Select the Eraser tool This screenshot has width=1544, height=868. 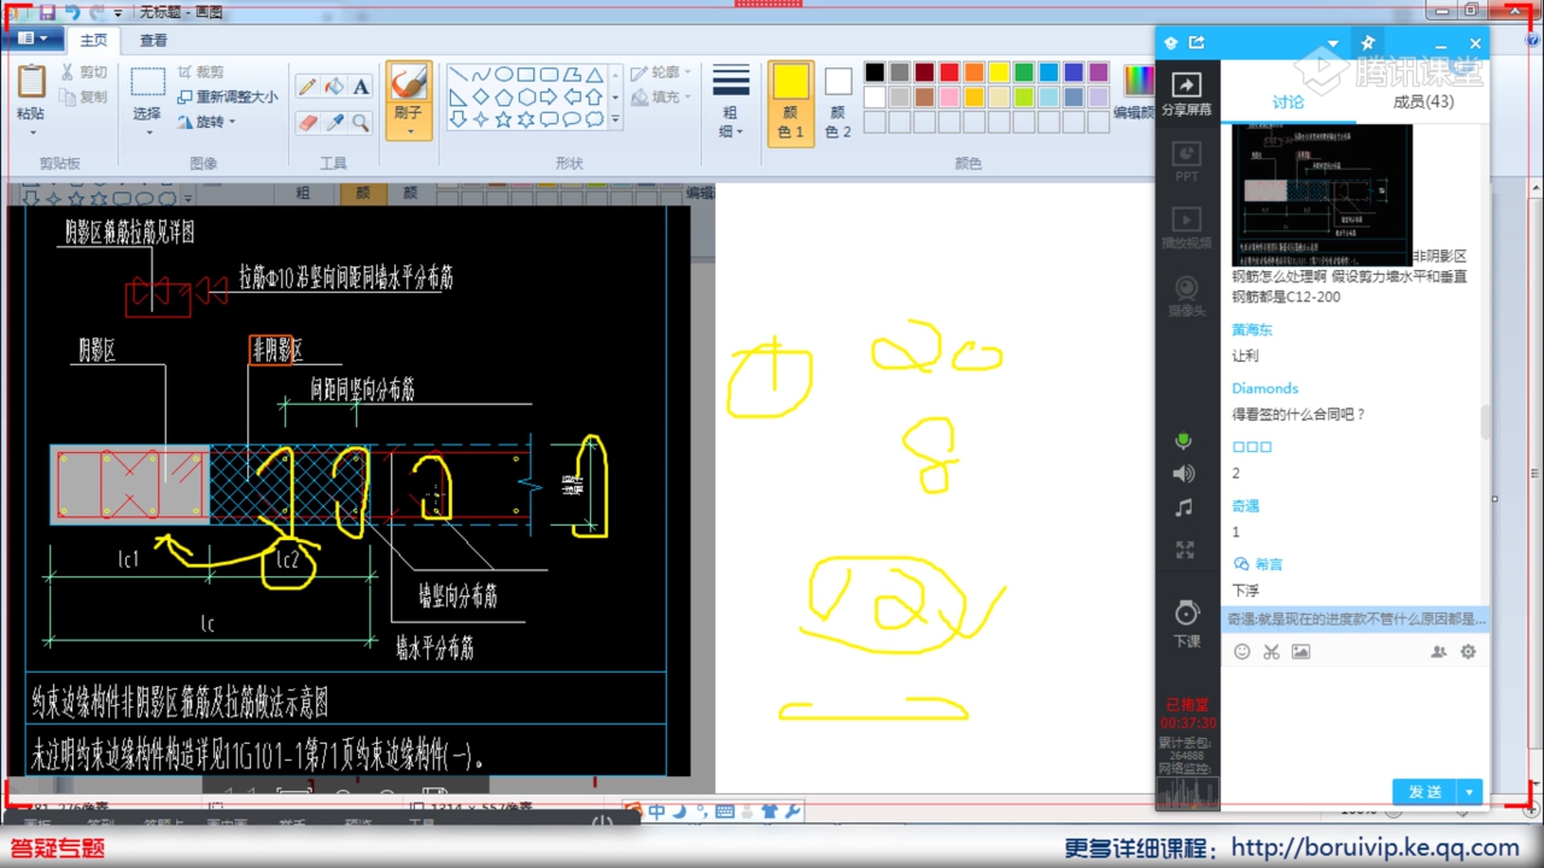coord(307,123)
